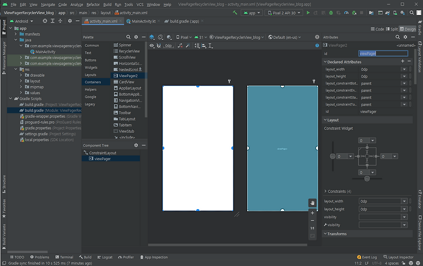
Task: Toggle autoconnect to parent magnet icon
Action: (x=159, y=46)
